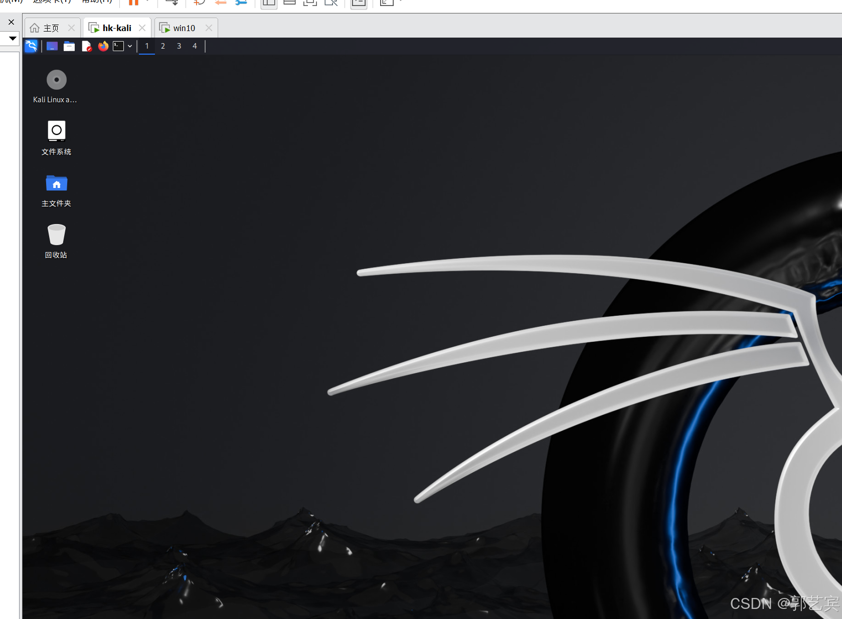The height and width of the screenshot is (619, 842).
Task: Open the file manager from the panel
Action: [69, 46]
